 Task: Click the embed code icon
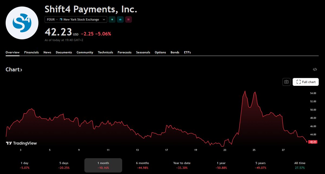[x=315, y=70]
